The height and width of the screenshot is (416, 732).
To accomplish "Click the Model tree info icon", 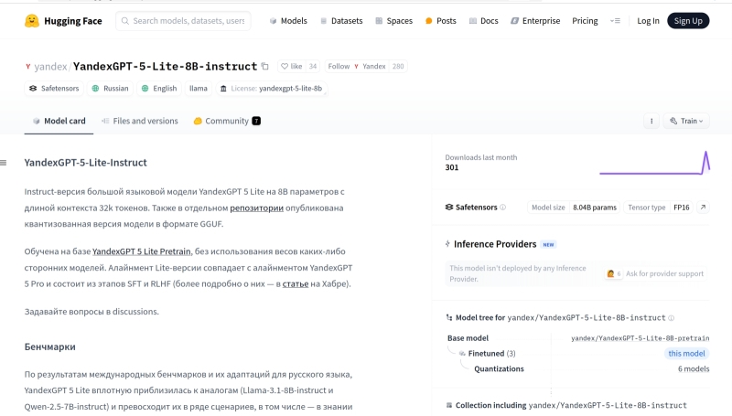I will (672, 318).
